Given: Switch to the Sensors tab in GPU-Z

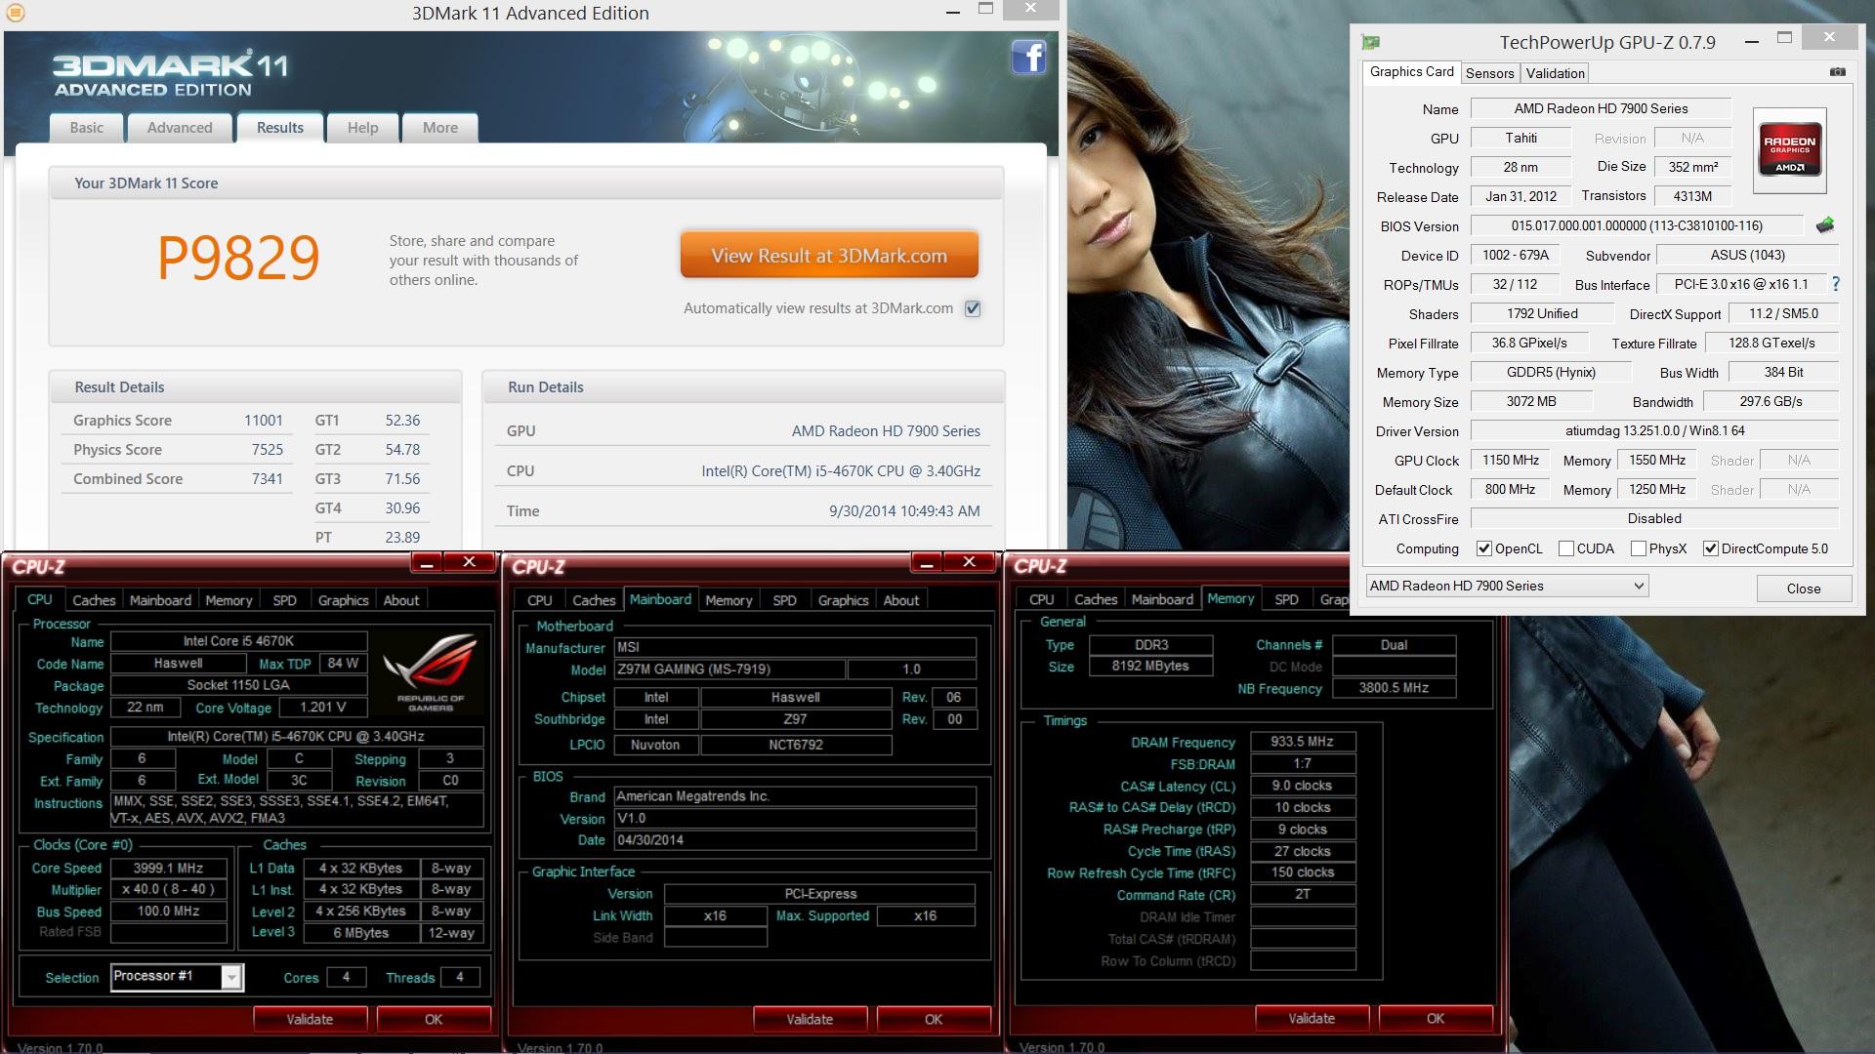Looking at the screenshot, I should click(1489, 73).
